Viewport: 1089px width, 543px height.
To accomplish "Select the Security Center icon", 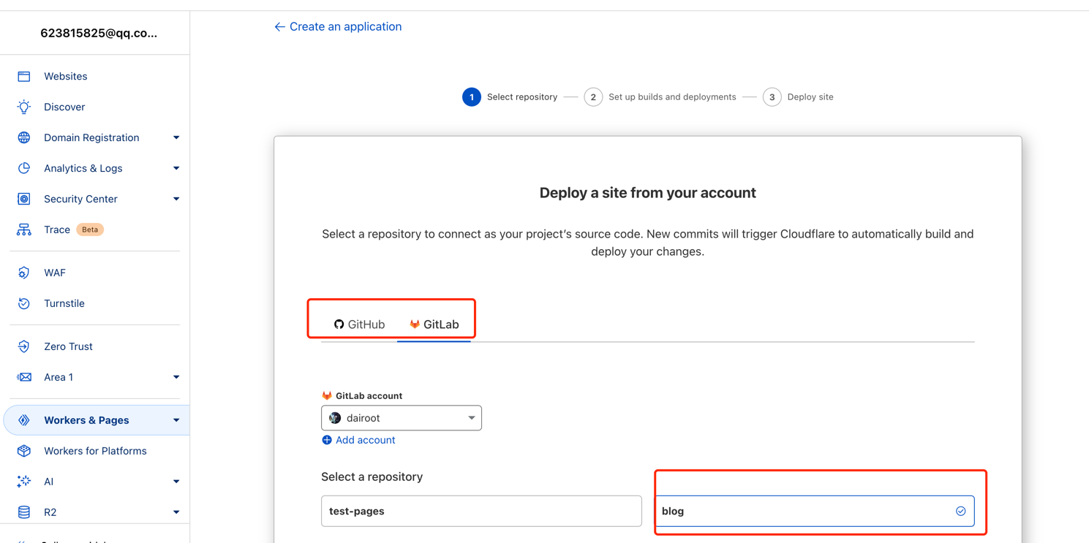I will point(24,199).
